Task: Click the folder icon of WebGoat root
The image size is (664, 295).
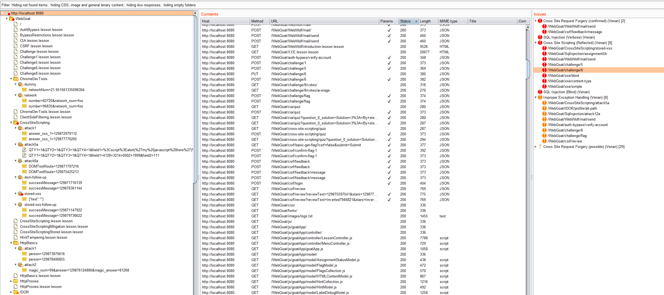Action: click(x=12, y=19)
